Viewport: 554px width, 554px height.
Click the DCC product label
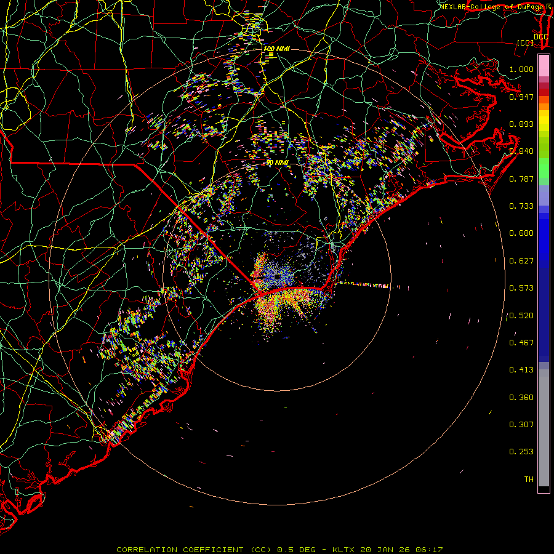click(x=541, y=37)
